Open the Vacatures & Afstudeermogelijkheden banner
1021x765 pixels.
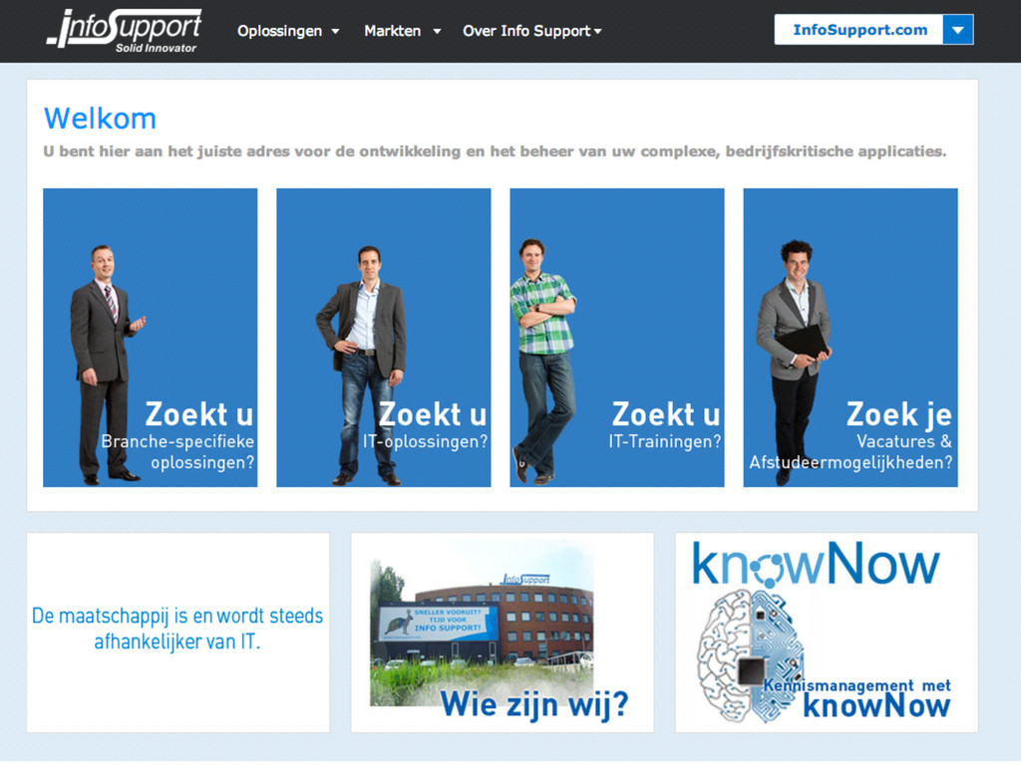[x=851, y=338]
